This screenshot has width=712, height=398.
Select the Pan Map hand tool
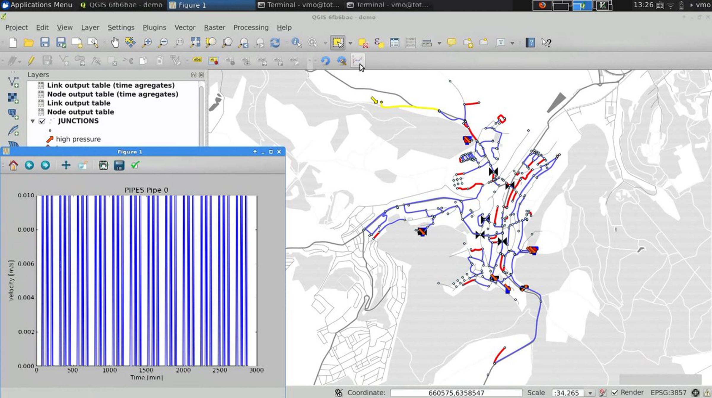pyautogui.click(x=115, y=43)
